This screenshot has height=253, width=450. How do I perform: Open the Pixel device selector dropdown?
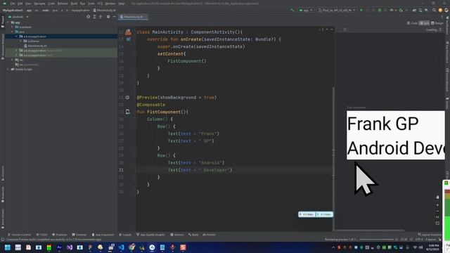click(x=337, y=10)
